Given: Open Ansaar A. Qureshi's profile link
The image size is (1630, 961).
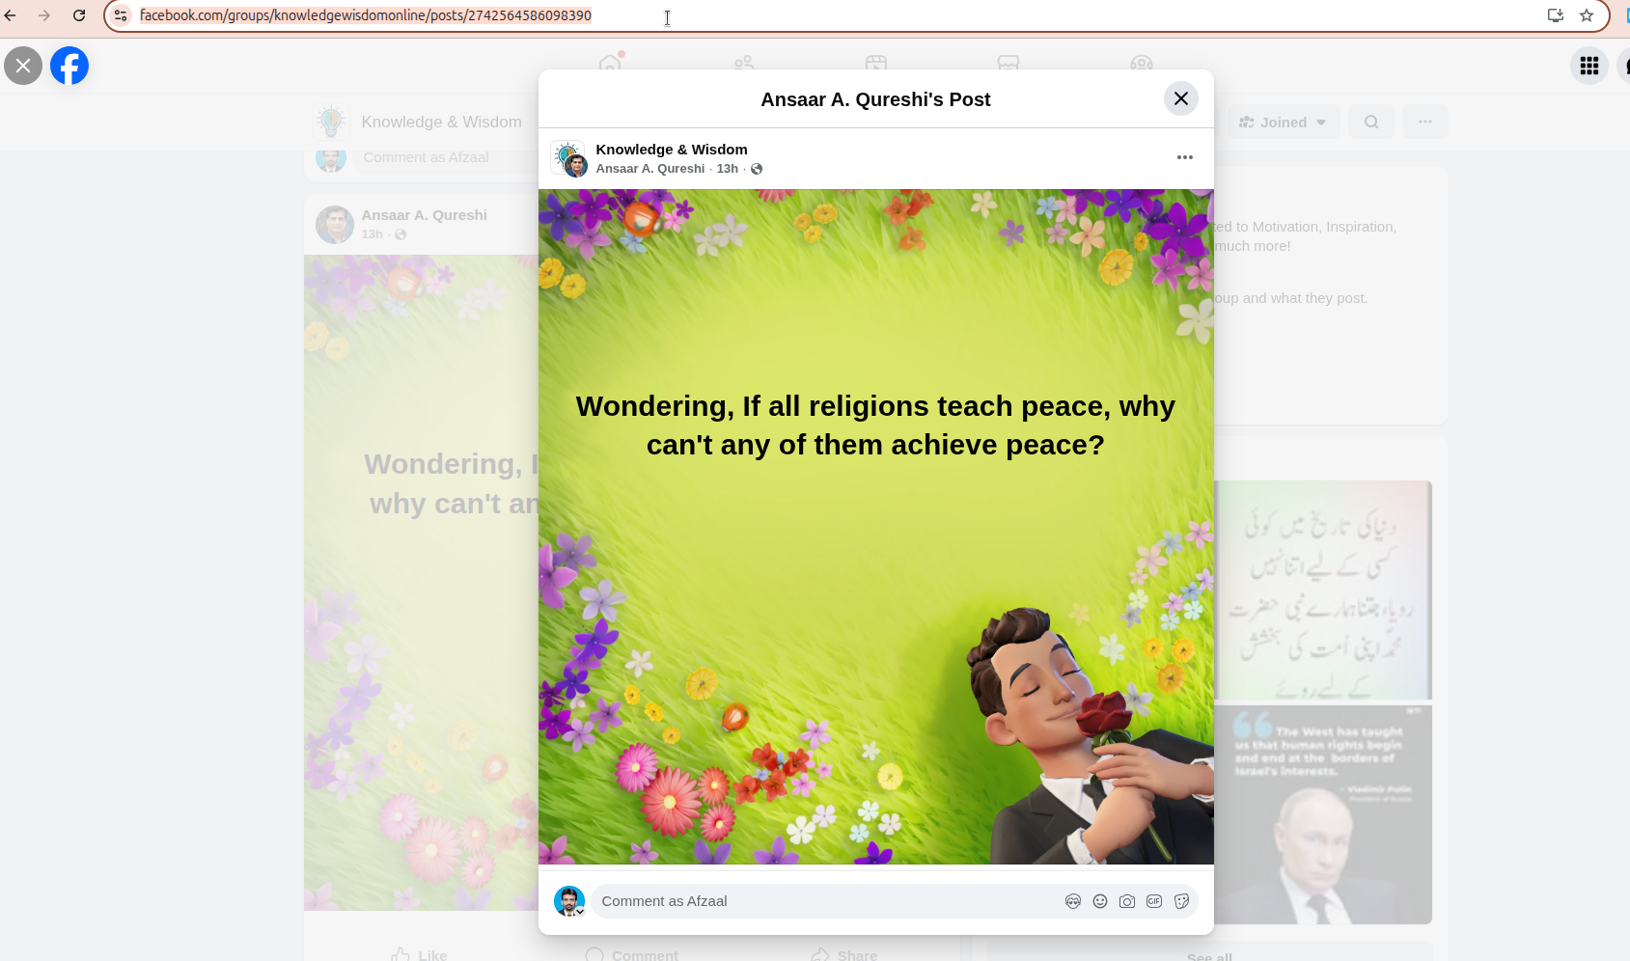Looking at the screenshot, I should coord(649,169).
